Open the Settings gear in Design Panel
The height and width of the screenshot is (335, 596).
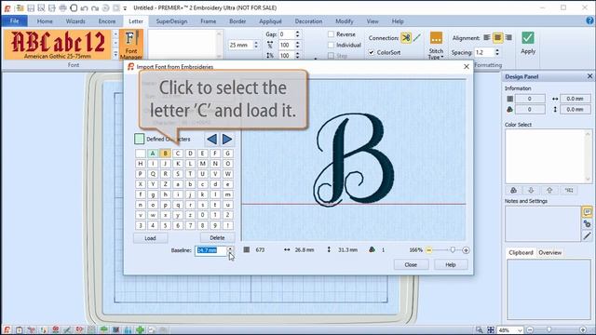tap(587, 224)
